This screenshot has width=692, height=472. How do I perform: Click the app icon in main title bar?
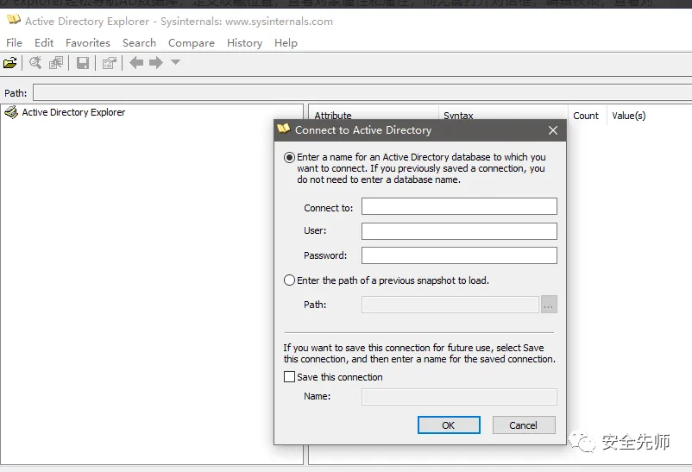click(14, 20)
